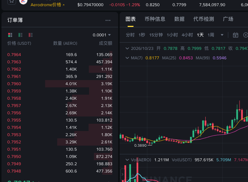Click total 457.394 in the 0.7963 row
Image resolution: width=248 pixels, height=182 pixels.
pyautogui.click(x=104, y=62)
